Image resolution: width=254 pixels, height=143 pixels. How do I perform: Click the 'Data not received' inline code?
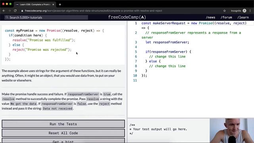(58, 108)
